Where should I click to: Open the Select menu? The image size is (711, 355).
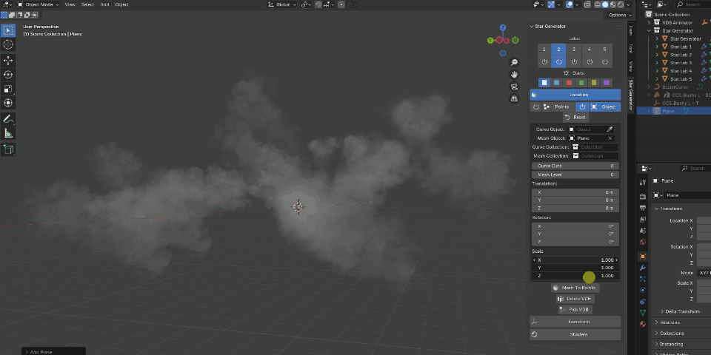tap(87, 4)
